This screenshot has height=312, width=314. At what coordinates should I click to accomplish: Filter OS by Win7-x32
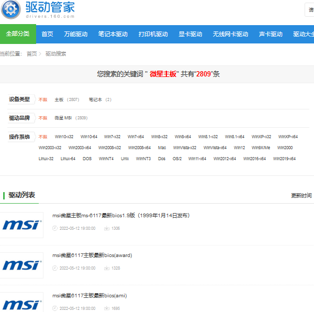tap(112, 137)
